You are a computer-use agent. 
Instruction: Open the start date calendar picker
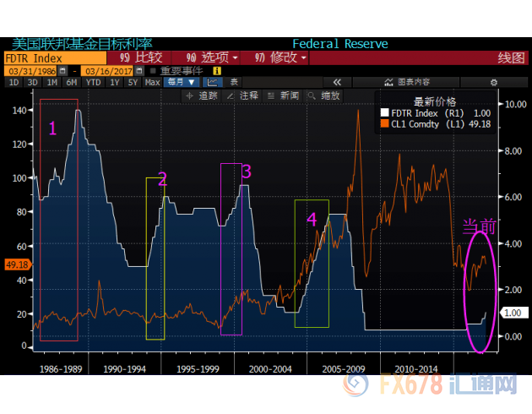61,71
